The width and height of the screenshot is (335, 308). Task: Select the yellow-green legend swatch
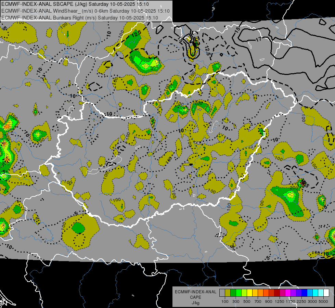pyautogui.click(x=244, y=293)
